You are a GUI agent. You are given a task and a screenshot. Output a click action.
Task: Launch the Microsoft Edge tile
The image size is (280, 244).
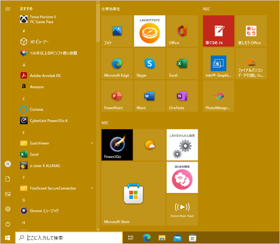pos(117,64)
